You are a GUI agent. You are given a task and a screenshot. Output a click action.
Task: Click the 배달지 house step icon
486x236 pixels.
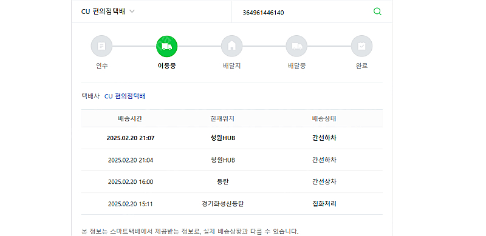[x=231, y=46]
